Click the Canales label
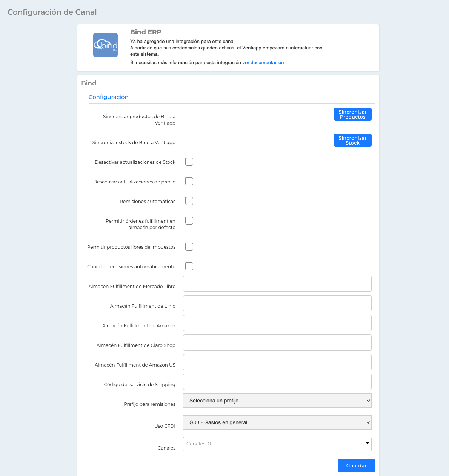The height and width of the screenshot is (476, 449). click(166, 448)
